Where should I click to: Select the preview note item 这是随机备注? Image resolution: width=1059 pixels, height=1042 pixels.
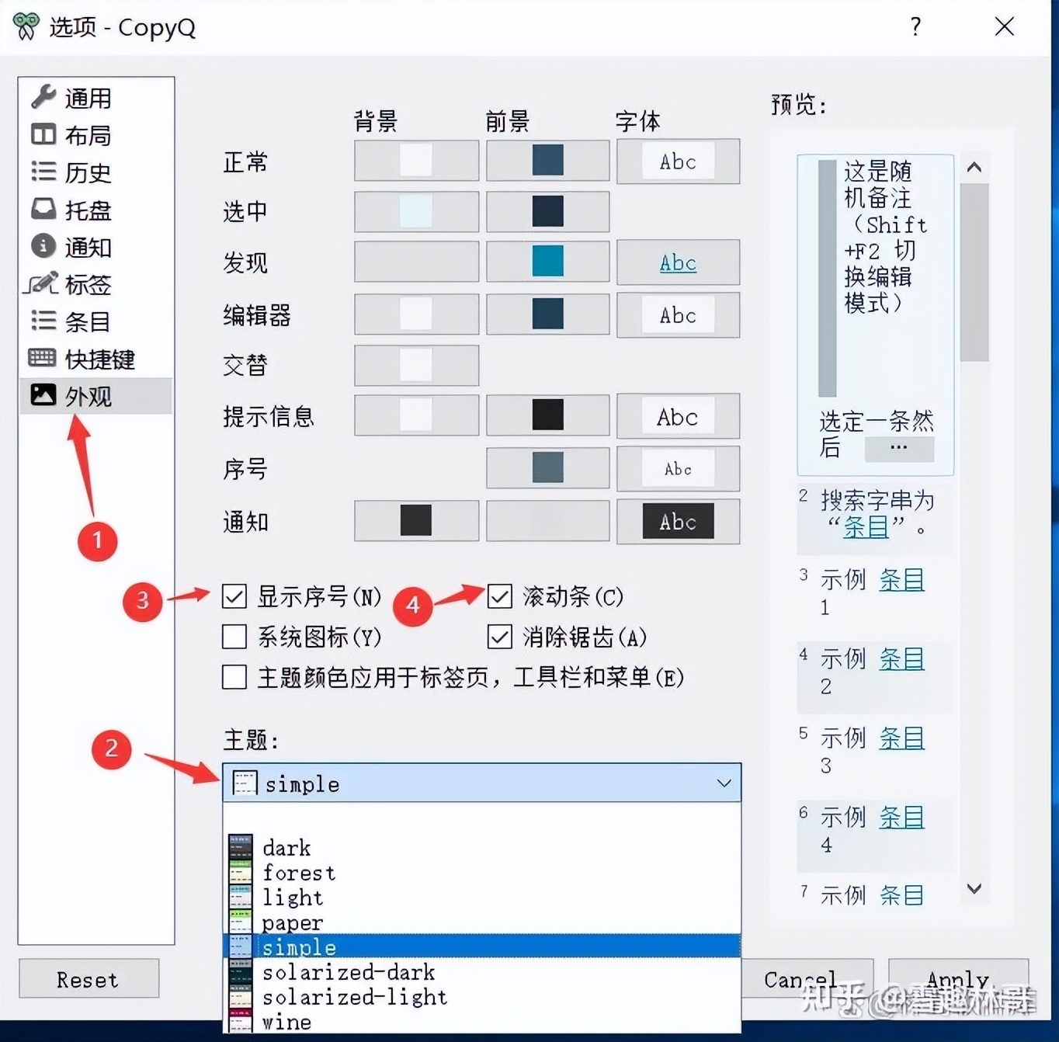coord(876,314)
